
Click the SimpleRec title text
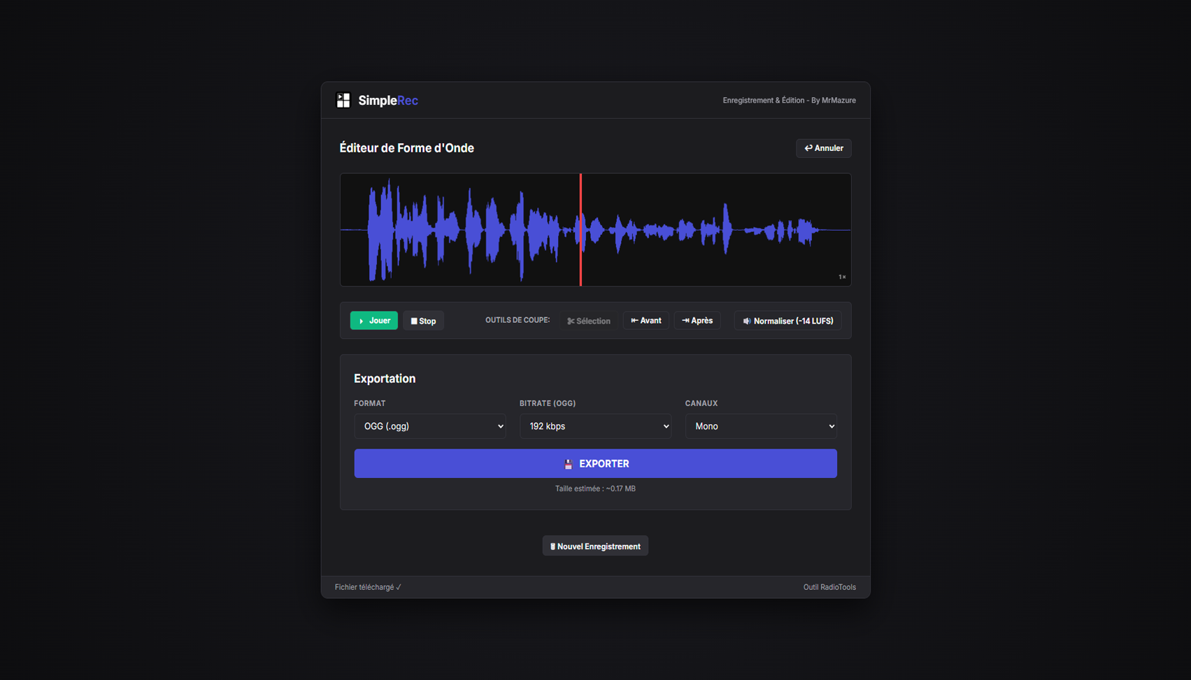tap(388, 101)
